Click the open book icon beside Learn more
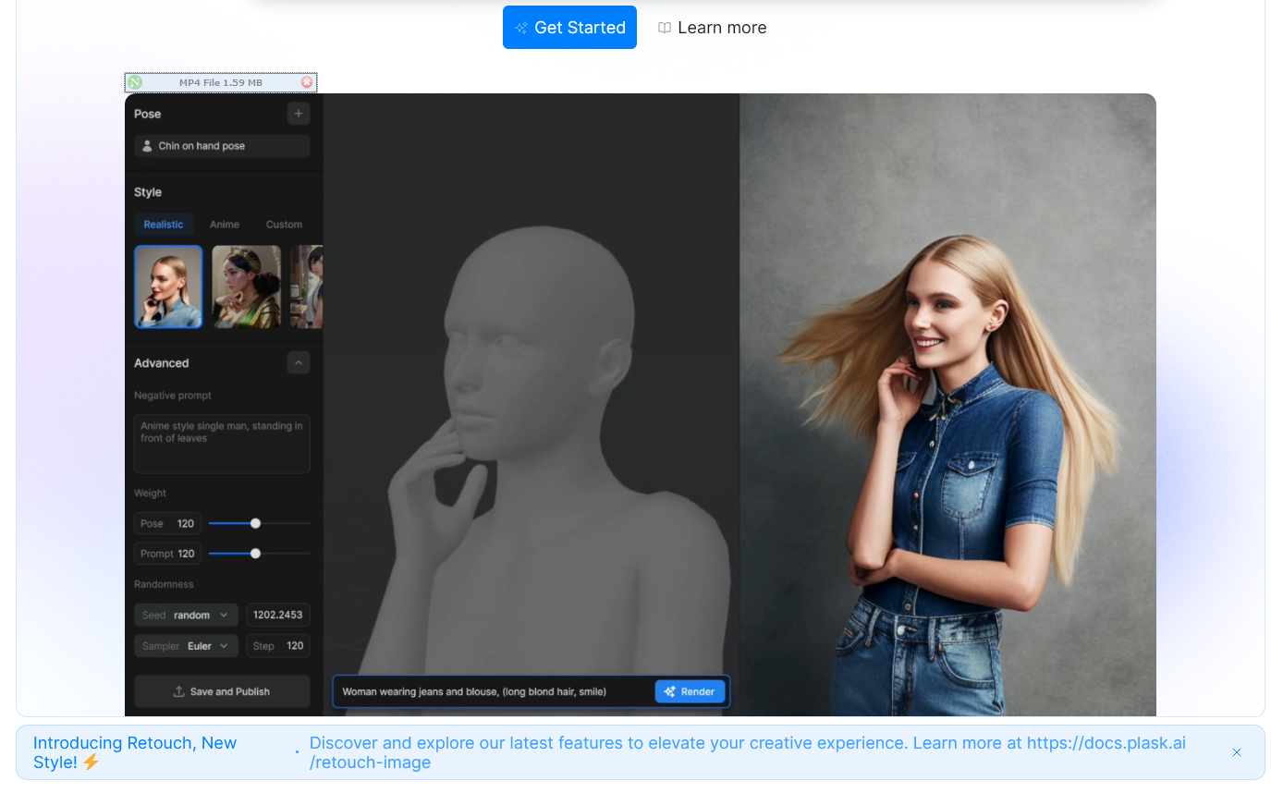 coord(664,28)
